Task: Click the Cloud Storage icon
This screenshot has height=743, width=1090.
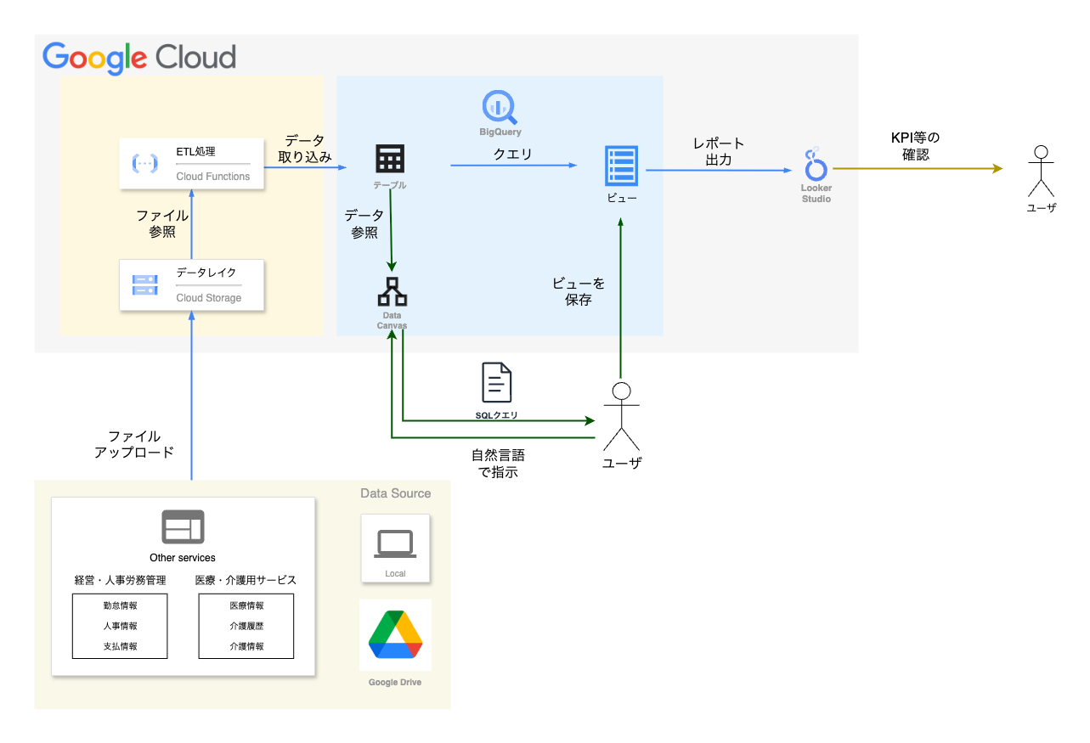Action: point(144,285)
